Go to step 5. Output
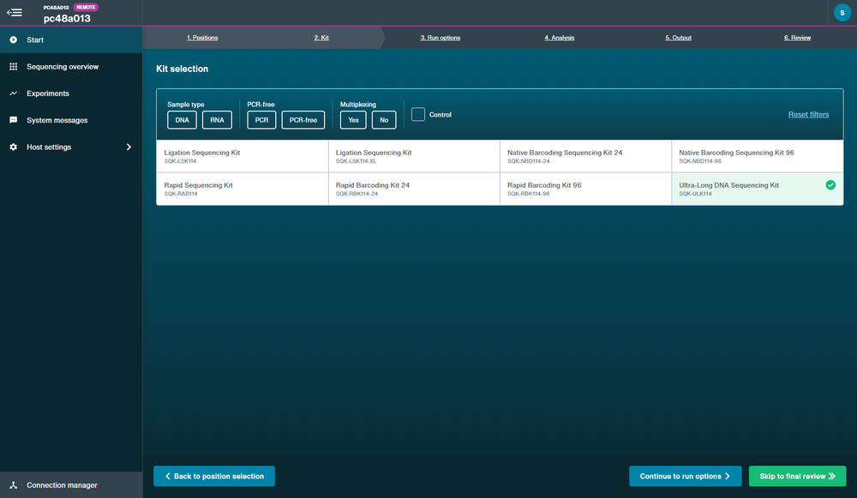Screen dimensions: 857x498 pyautogui.click(x=678, y=38)
